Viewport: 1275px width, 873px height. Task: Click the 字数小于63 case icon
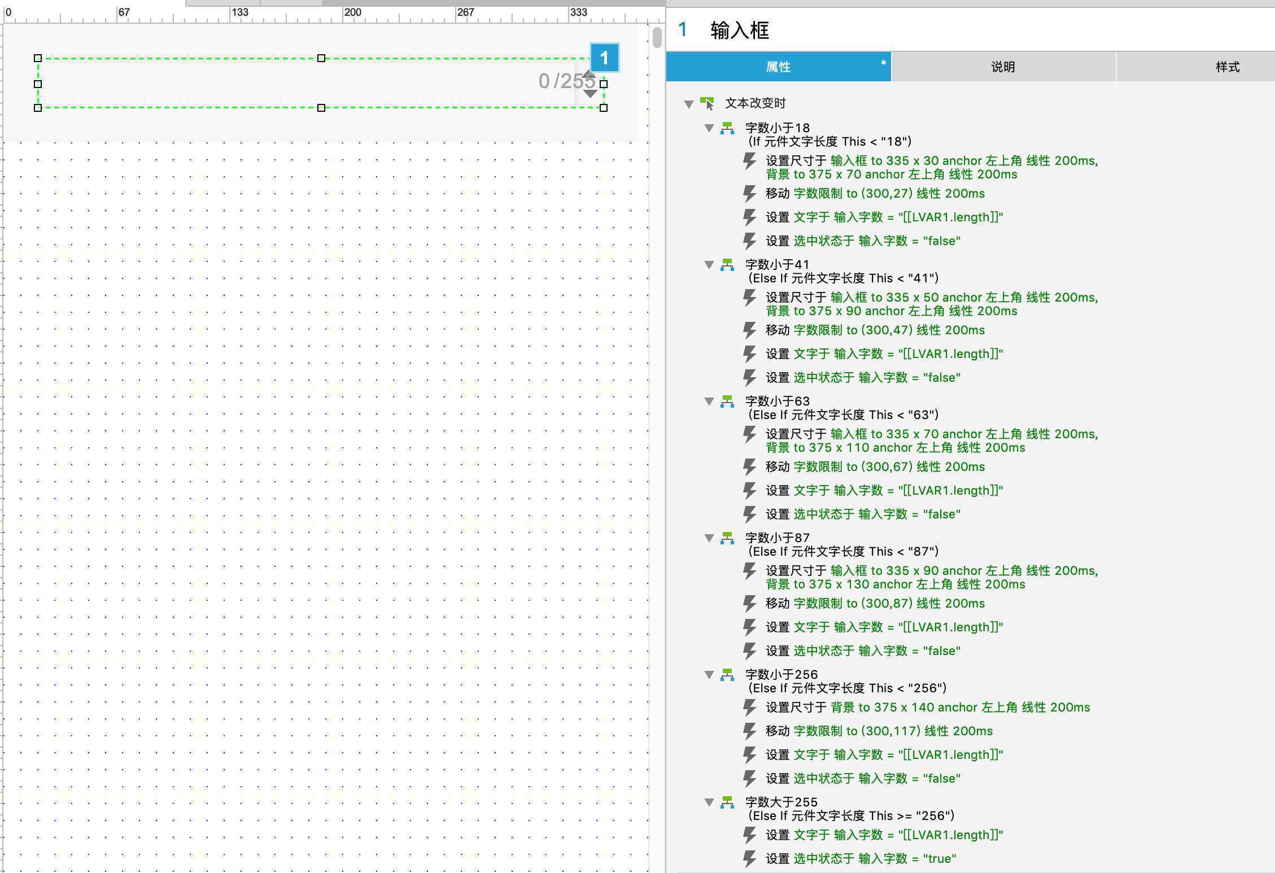click(x=727, y=401)
